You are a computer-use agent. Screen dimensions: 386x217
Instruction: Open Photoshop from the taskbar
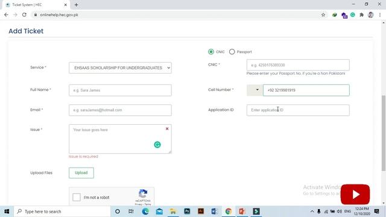187,212
